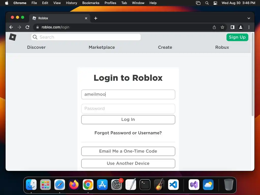Open the Edit menu
Screen dimensions: 260x195
pos(45,3)
